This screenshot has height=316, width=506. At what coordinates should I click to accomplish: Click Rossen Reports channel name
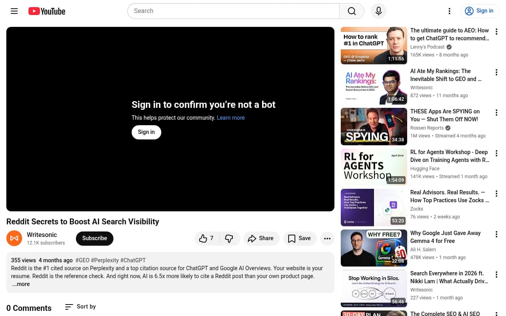click(x=427, y=128)
